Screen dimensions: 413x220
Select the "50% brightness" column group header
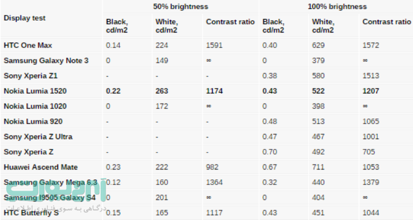click(x=180, y=7)
